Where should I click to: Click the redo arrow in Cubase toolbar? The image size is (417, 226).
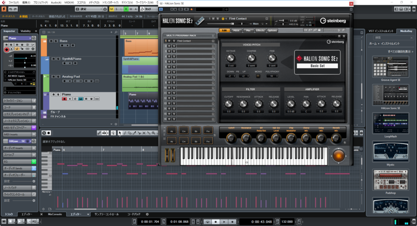(15, 9)
